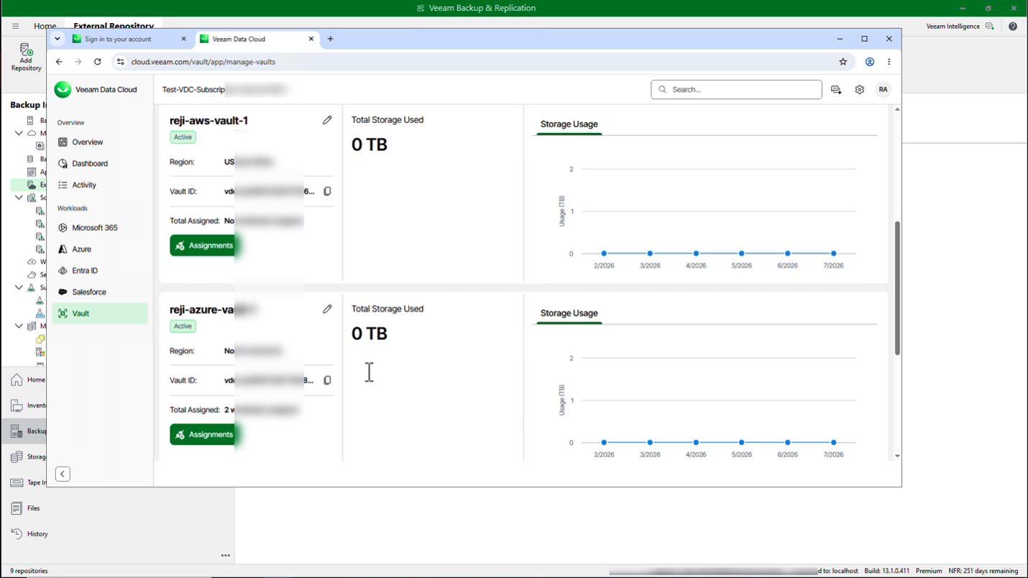The height and width of the screenshot is (578, 1028).
Task: Open Salesforce workload
Action: pos(100,292)
